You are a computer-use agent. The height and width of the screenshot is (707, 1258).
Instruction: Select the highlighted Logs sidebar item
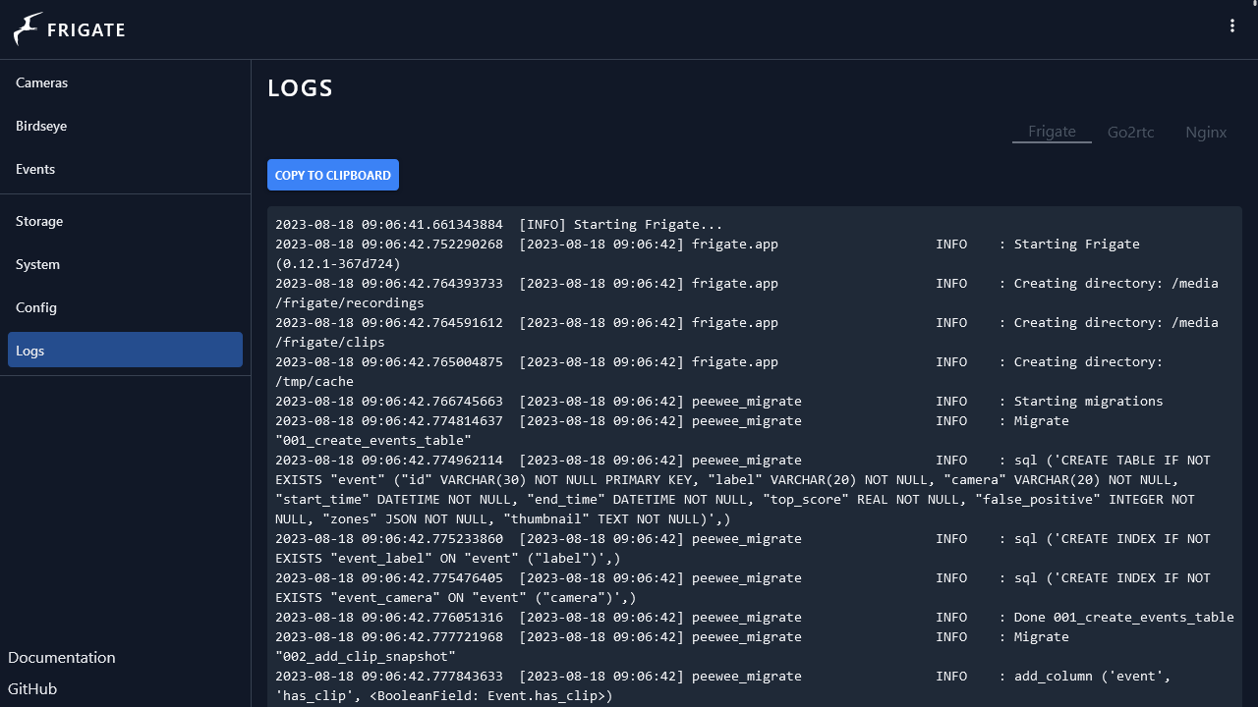point(125,351)
